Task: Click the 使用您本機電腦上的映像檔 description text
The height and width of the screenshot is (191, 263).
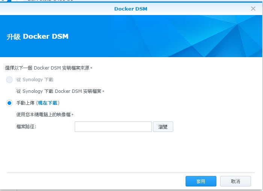Action: [x=45, y=115]
